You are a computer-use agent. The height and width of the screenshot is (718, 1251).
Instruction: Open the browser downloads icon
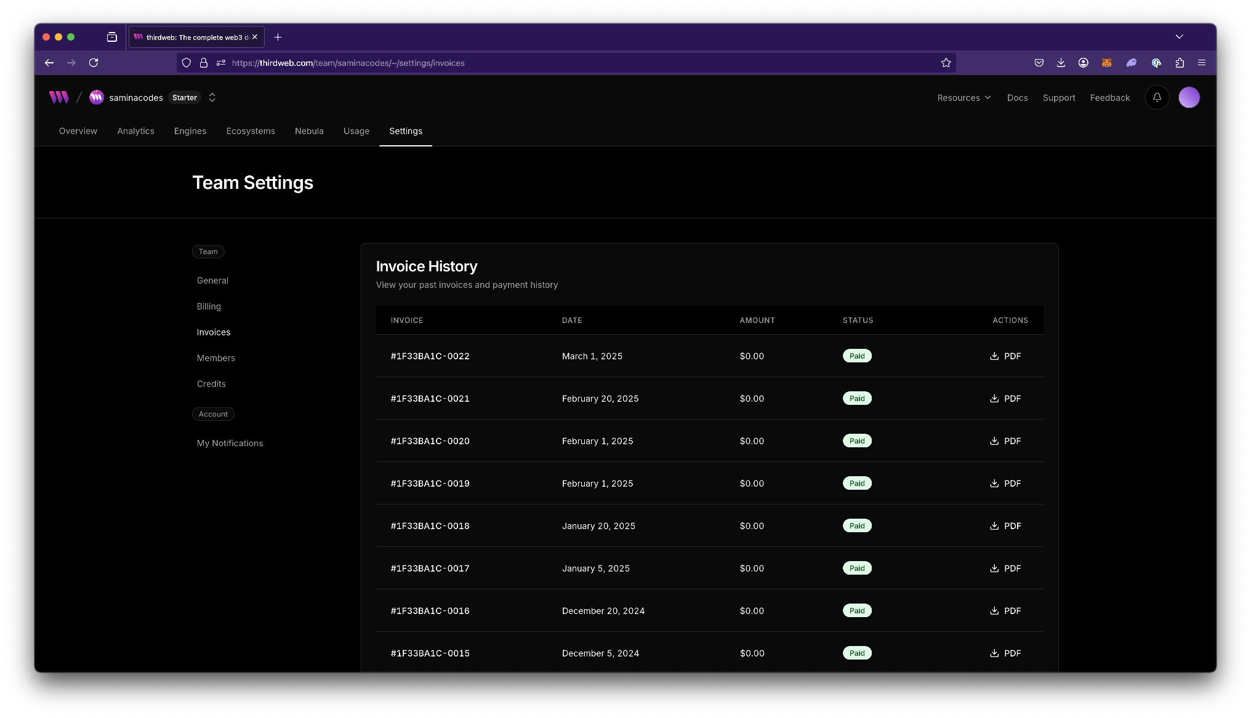(1061, 63)
